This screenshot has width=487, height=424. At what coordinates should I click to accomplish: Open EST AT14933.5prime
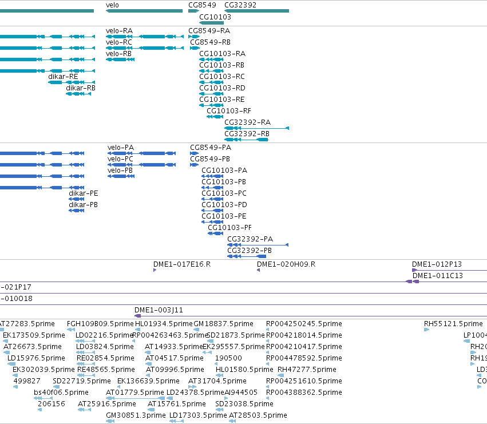173,347
